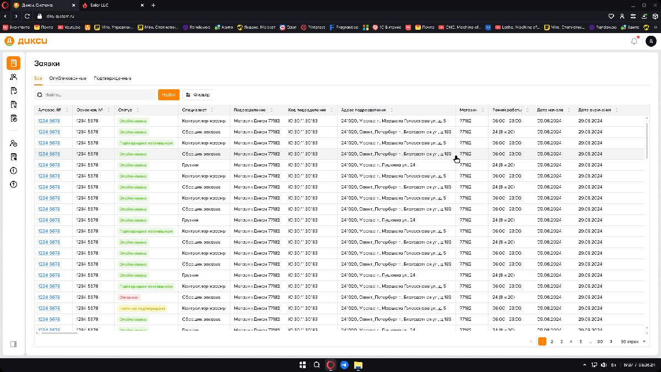The height and width of the screenshot is (372, 661).
Task: Click the padlock site info icon
Action: pos(39,16)
